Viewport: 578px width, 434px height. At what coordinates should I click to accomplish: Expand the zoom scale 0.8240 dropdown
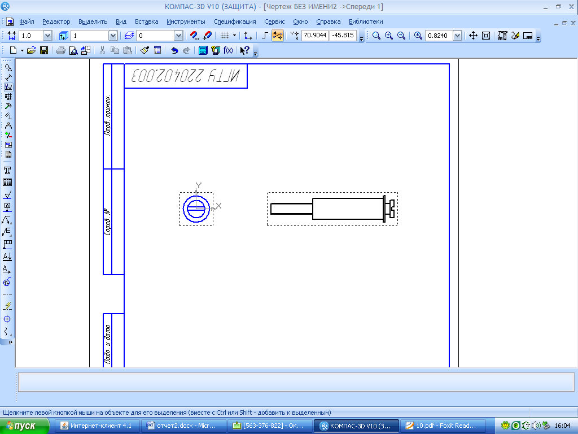point(457,36)
